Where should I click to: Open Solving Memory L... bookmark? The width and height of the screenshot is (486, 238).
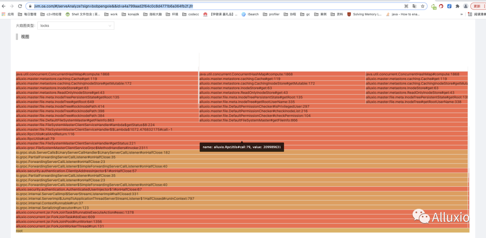(x=364, y=14)
